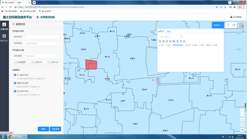
Task: Uncheck the 城镇开发边界 checkbox
Action: pos(15,83)
